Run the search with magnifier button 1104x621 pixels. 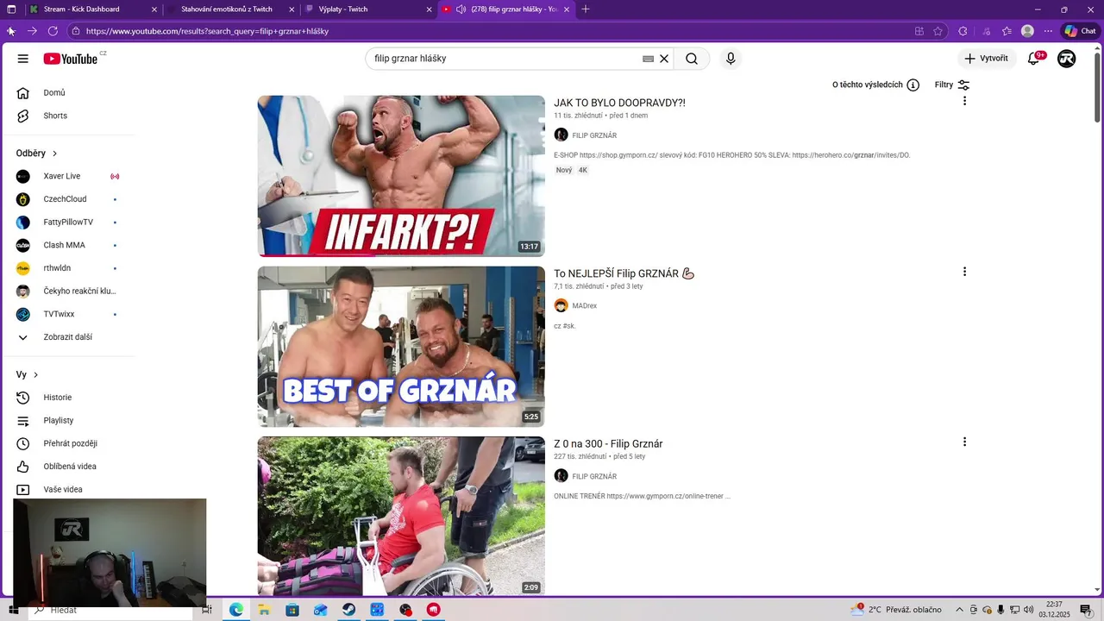pyautogui.click(x=692, y=59)
